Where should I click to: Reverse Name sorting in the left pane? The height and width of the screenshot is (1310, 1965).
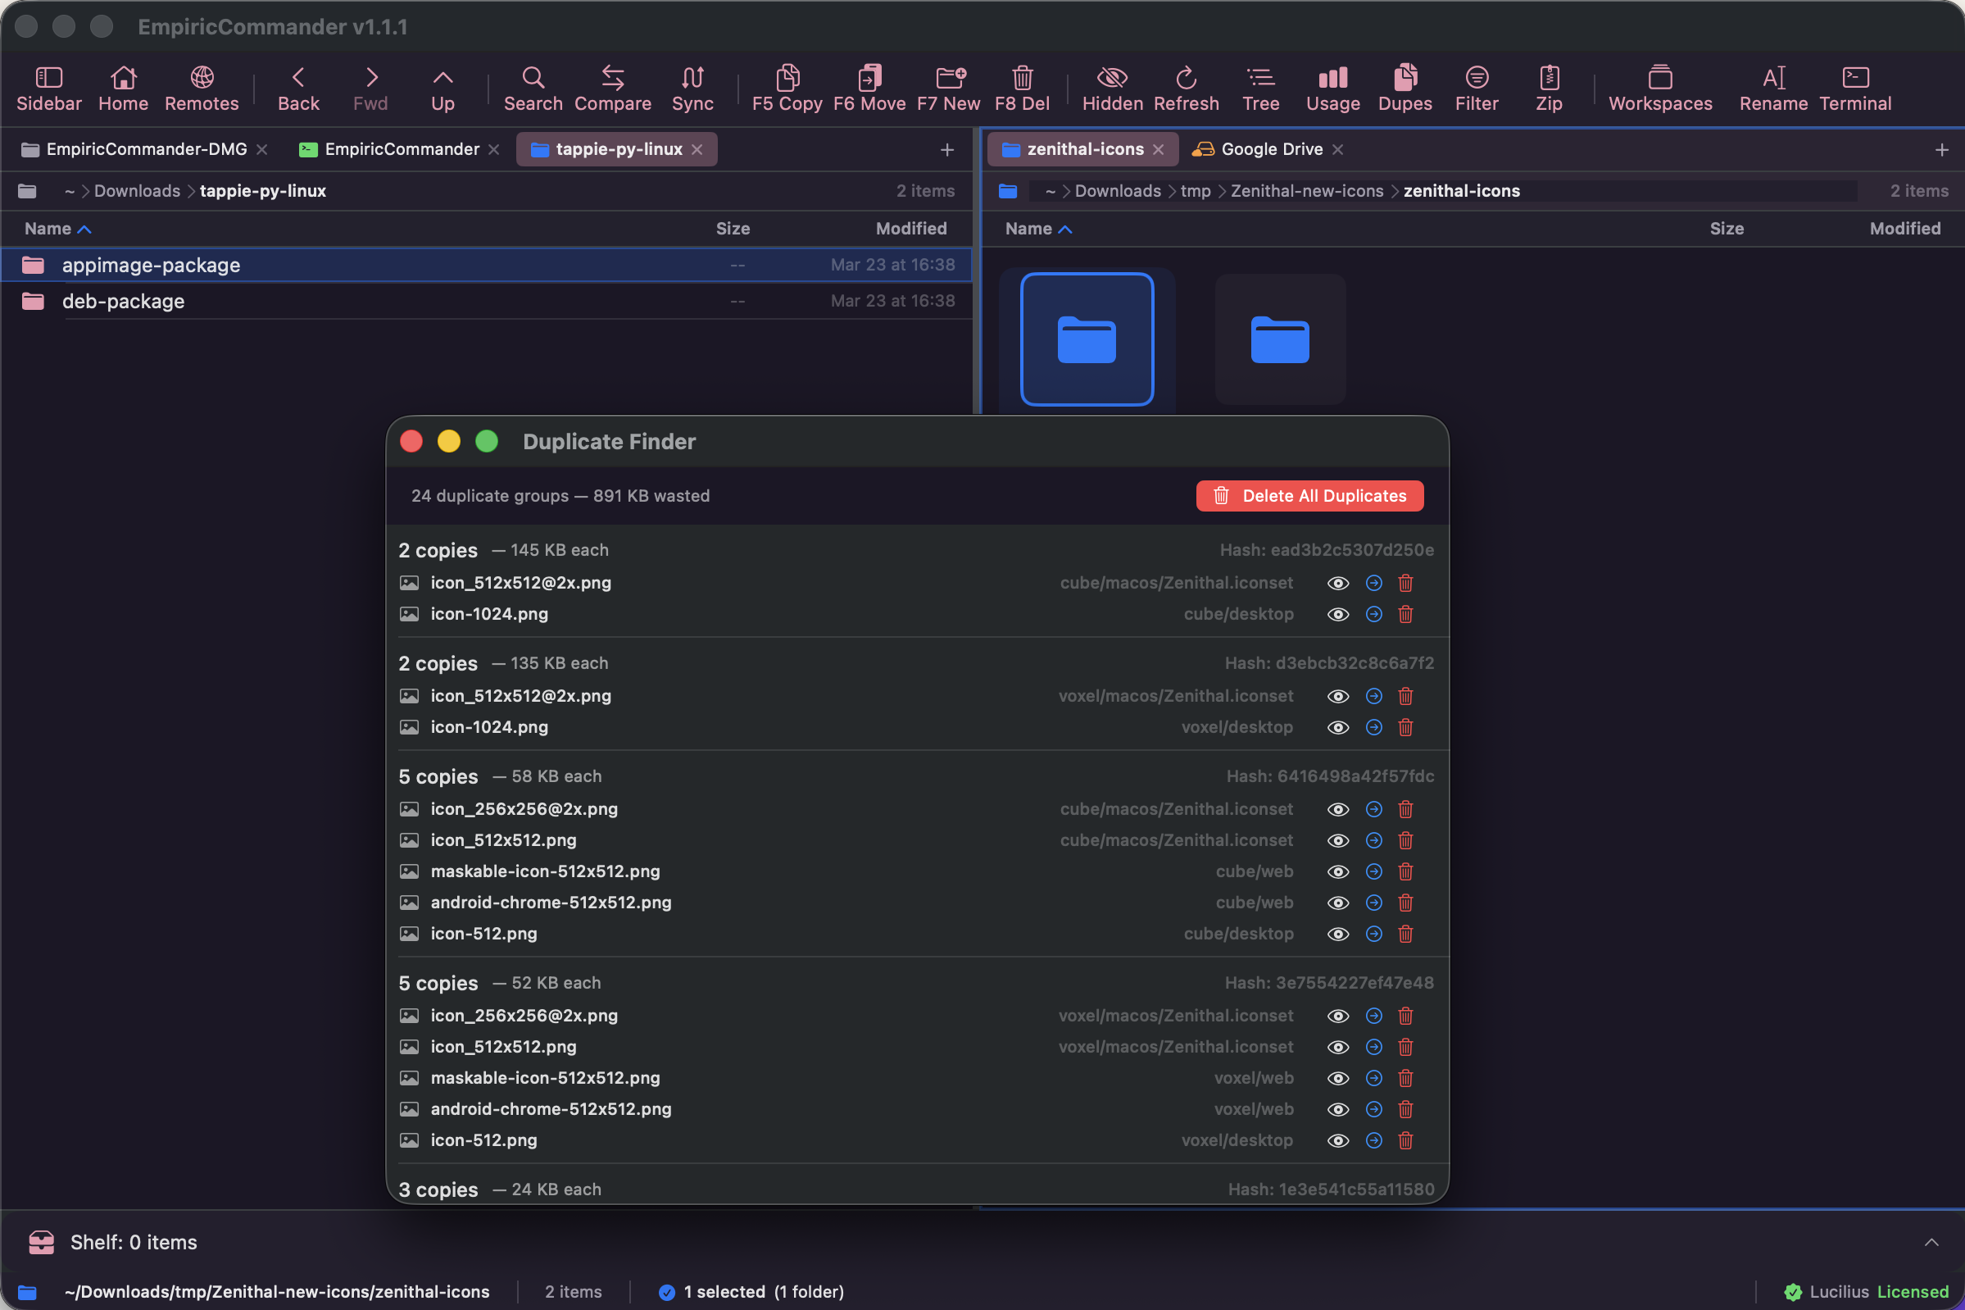pyautogui.click(x=57, y=228)
